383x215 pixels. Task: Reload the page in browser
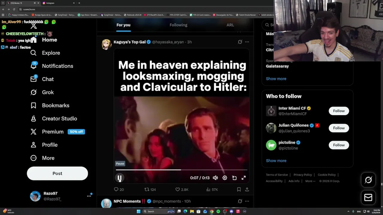click(14, 9)
